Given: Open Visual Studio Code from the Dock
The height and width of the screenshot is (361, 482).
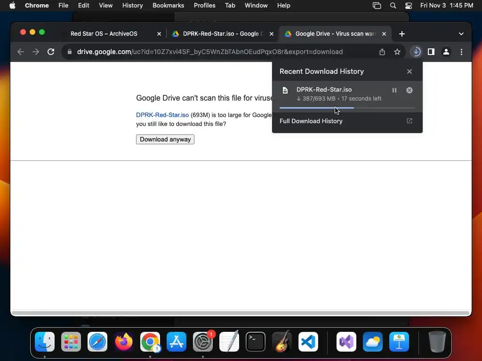Looking at the screenshot, I should click(308, 342).
